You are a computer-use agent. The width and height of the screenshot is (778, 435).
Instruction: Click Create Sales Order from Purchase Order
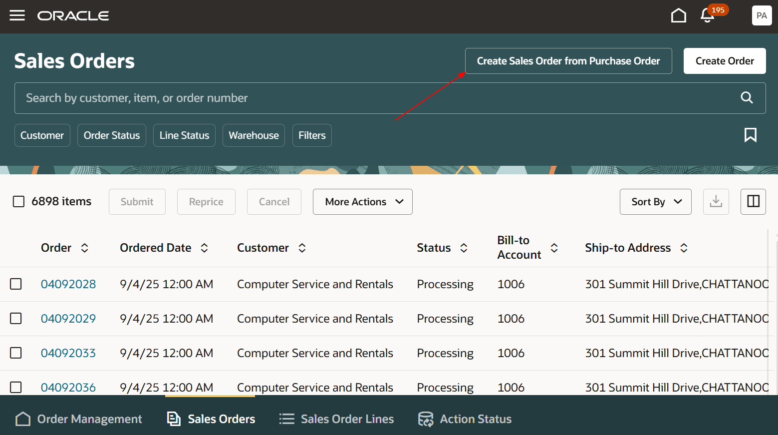(568, 60)
